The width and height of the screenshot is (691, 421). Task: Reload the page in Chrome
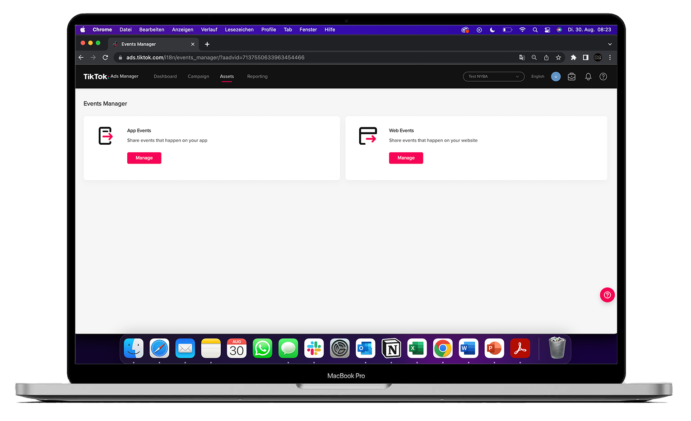105,57
